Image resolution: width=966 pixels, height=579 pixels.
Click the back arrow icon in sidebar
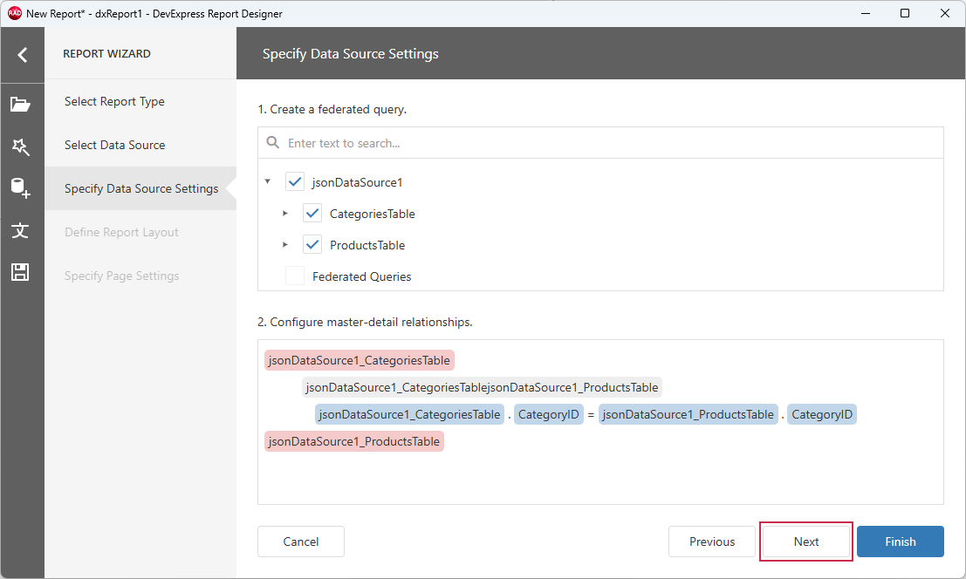(x=22, y=55)
